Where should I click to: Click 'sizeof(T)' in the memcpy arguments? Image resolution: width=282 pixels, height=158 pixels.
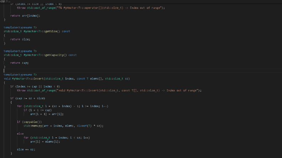click(84, 126)
